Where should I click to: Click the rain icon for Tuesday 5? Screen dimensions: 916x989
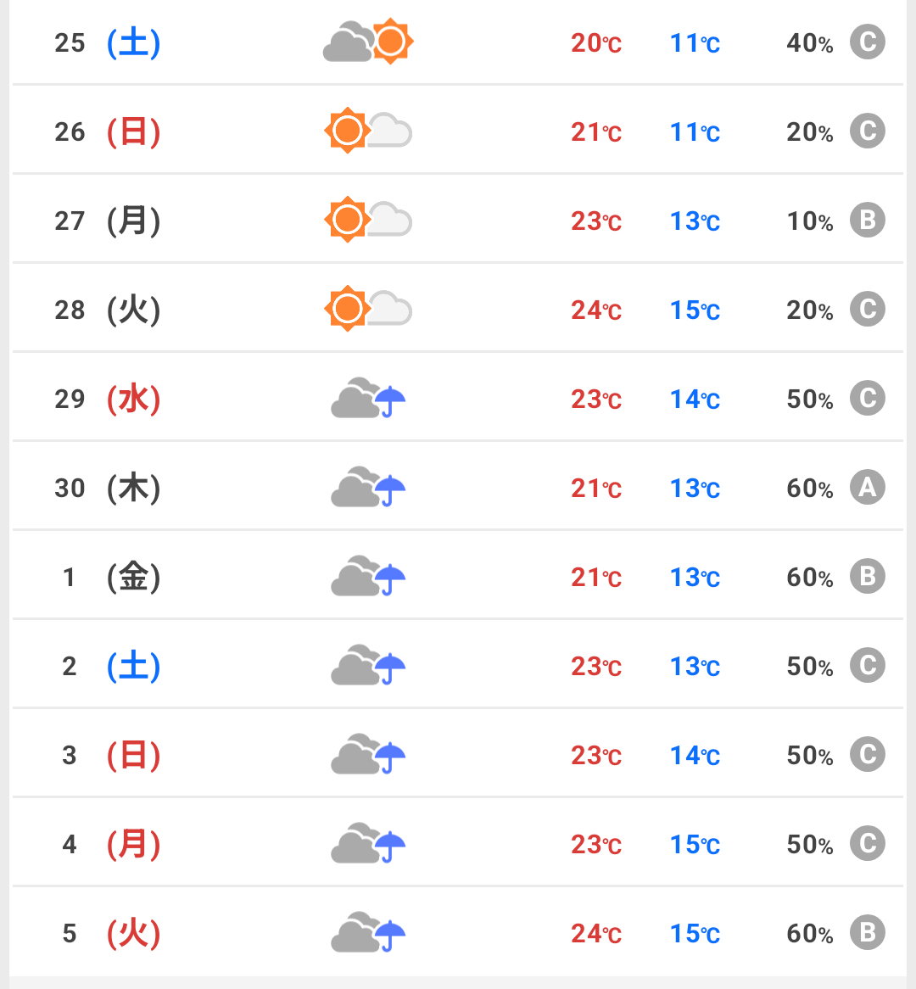pos(368,933)
